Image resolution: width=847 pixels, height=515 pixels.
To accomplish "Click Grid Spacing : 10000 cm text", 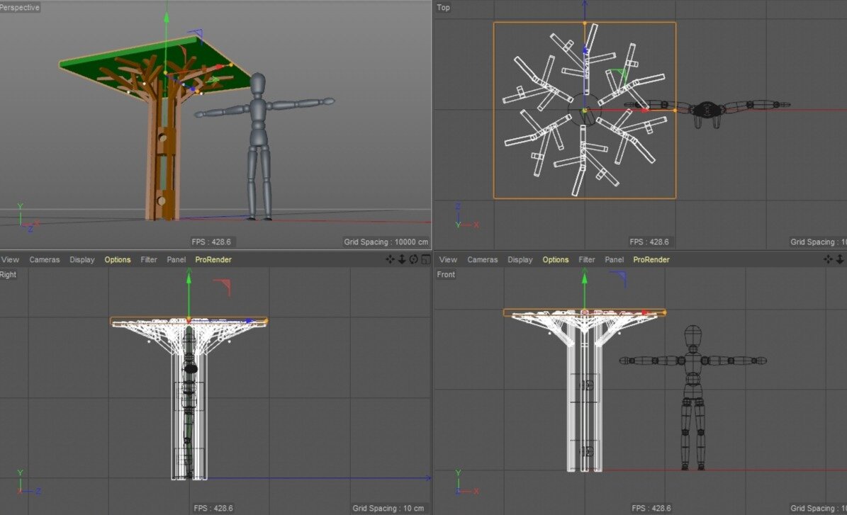I will 386,242.
